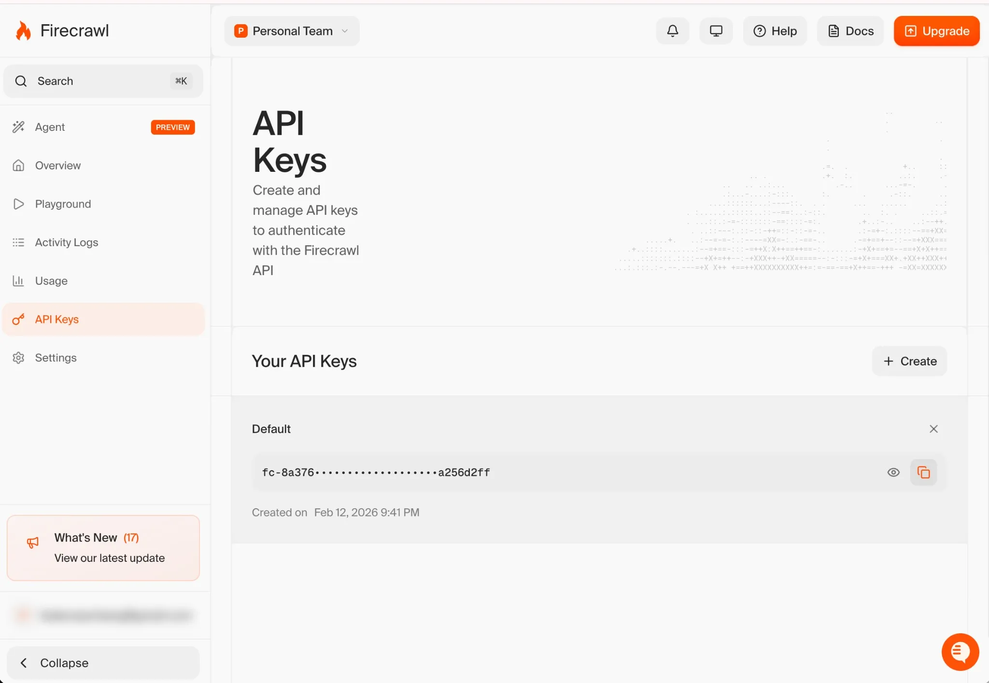Screen dimensions: 989x683
Task: Delete the Default API key
Action: (x=933, y=429)
